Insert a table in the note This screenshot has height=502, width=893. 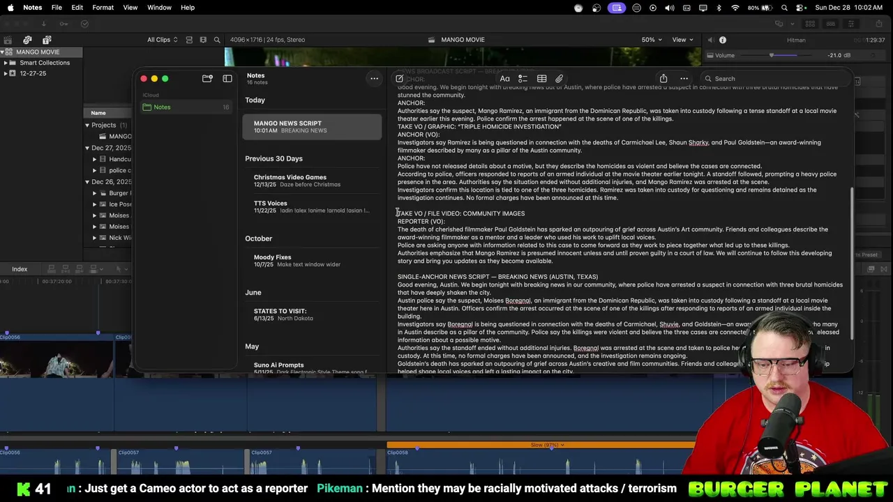tap(541, 79)
